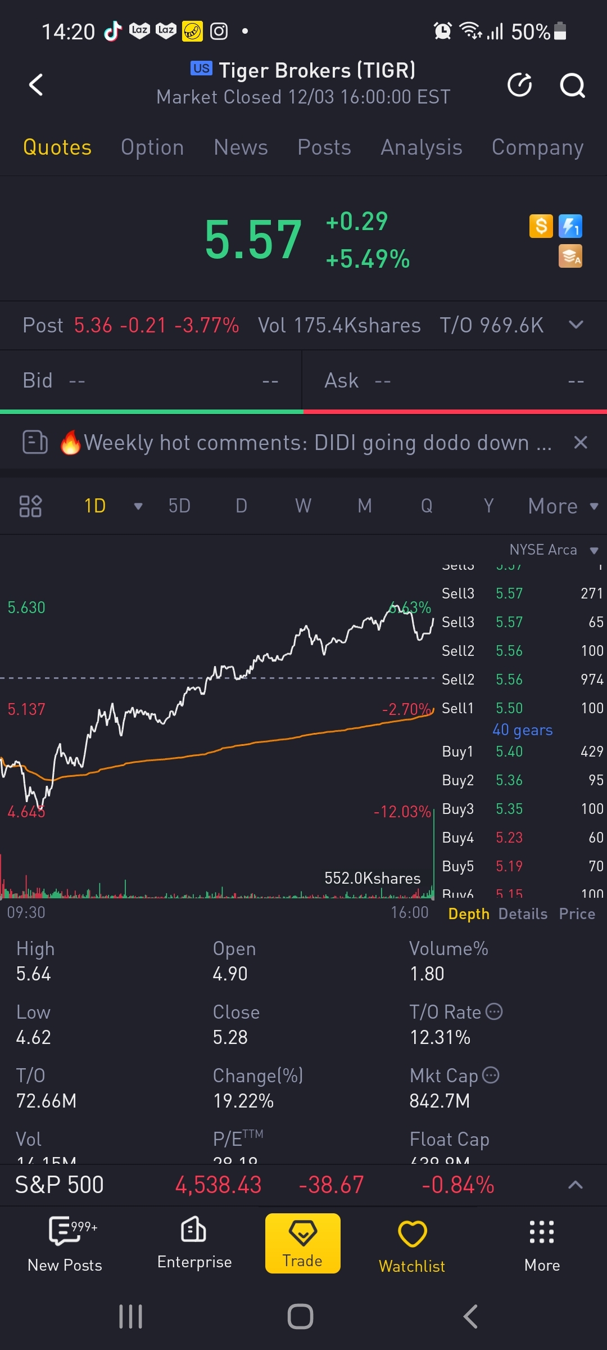Expand the S&P 500 index bar

click(x=575, y=1185)
